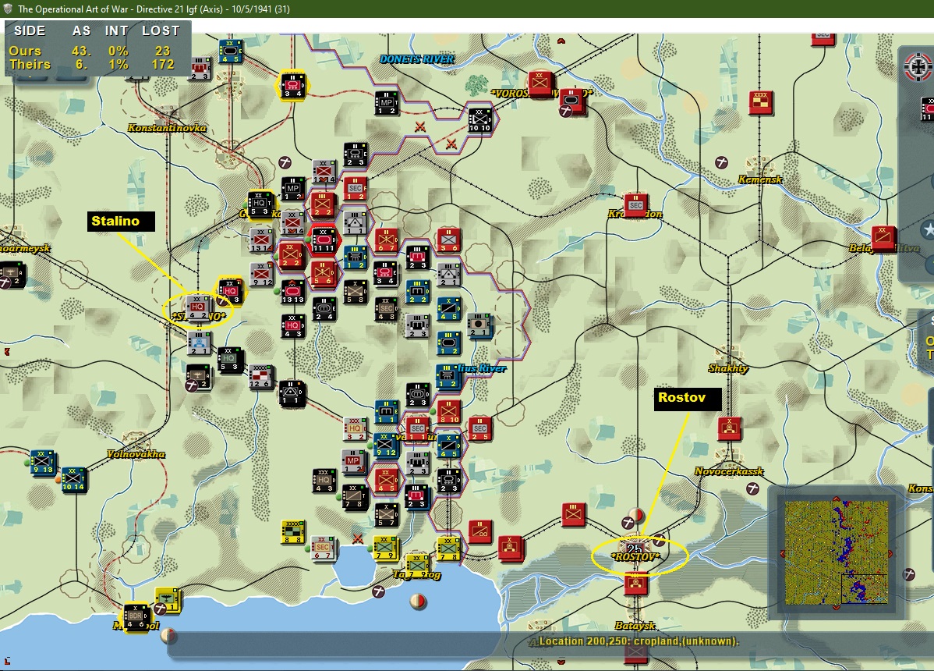Select the blue XX 9-12 infantry unit
The image size is (934, 671).
tap(387, 446)
